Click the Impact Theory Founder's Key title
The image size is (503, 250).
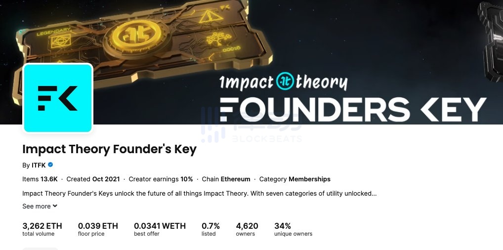coord(109,150)
